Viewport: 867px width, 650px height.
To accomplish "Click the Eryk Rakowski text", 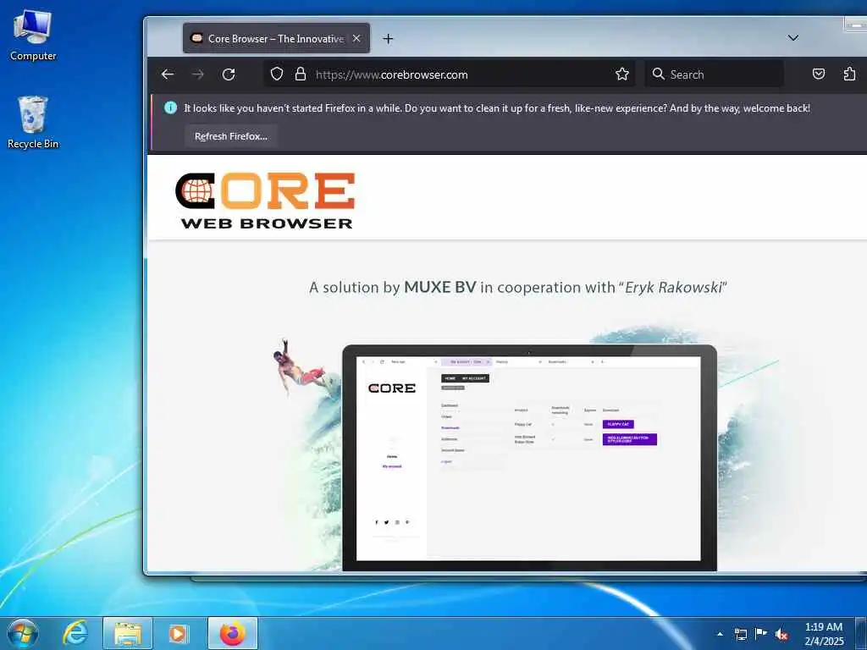I will (673, 288).
